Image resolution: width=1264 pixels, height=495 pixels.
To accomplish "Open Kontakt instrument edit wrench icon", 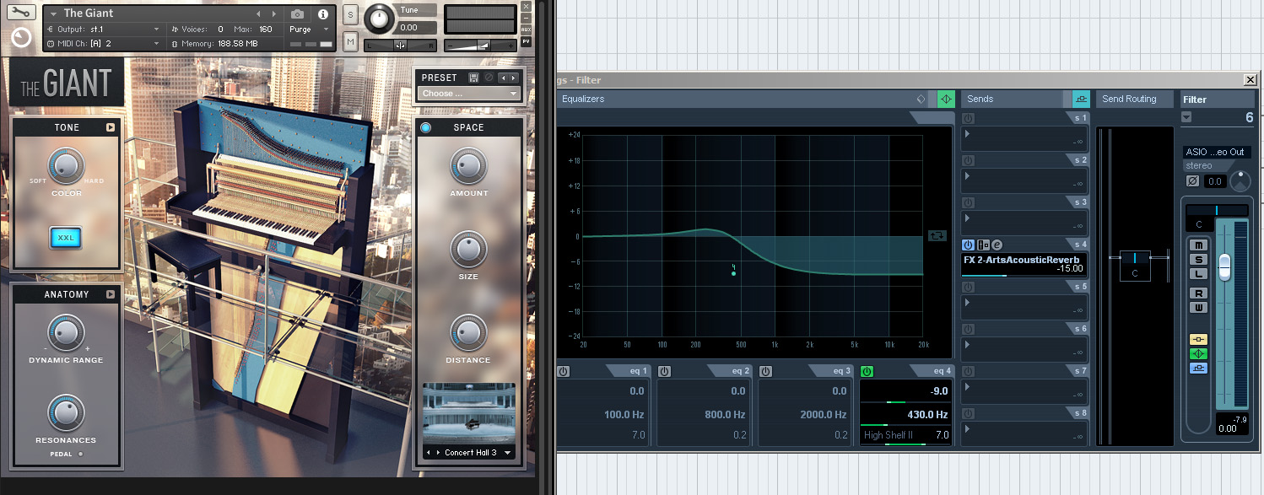I will pos(20,13).
